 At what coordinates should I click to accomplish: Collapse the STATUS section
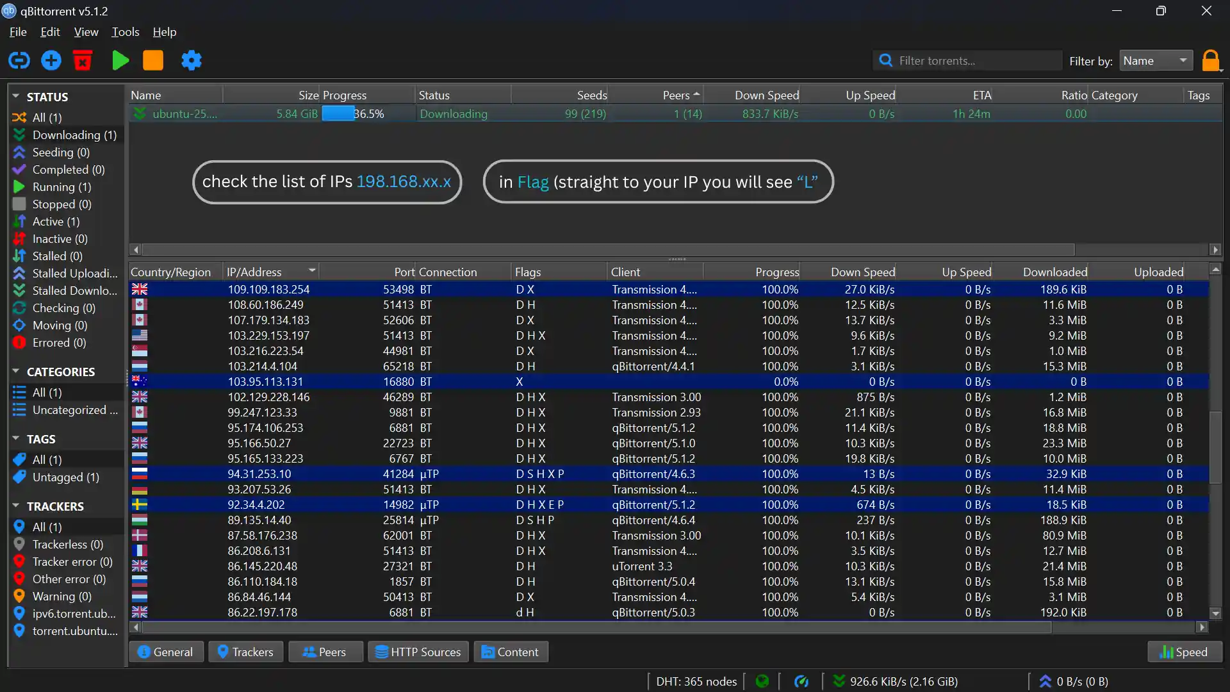(16, 96)
